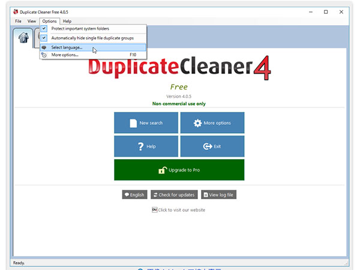360x270 pixels.
Task: Click the DC logo beside the website link
Action: 154,210
